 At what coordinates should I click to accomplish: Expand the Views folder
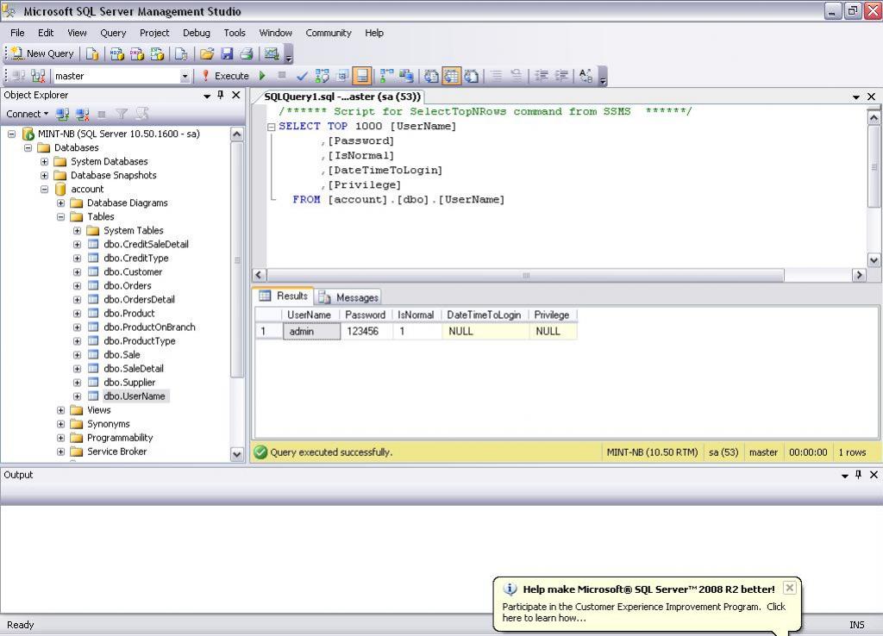(61, 410)
